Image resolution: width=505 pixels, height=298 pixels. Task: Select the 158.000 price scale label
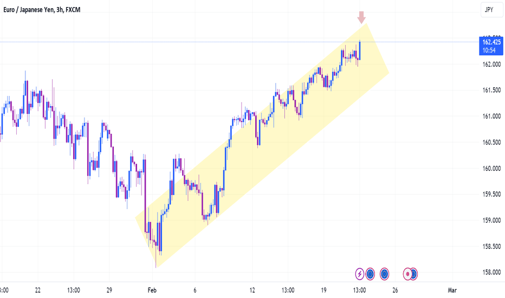(491, 273)
